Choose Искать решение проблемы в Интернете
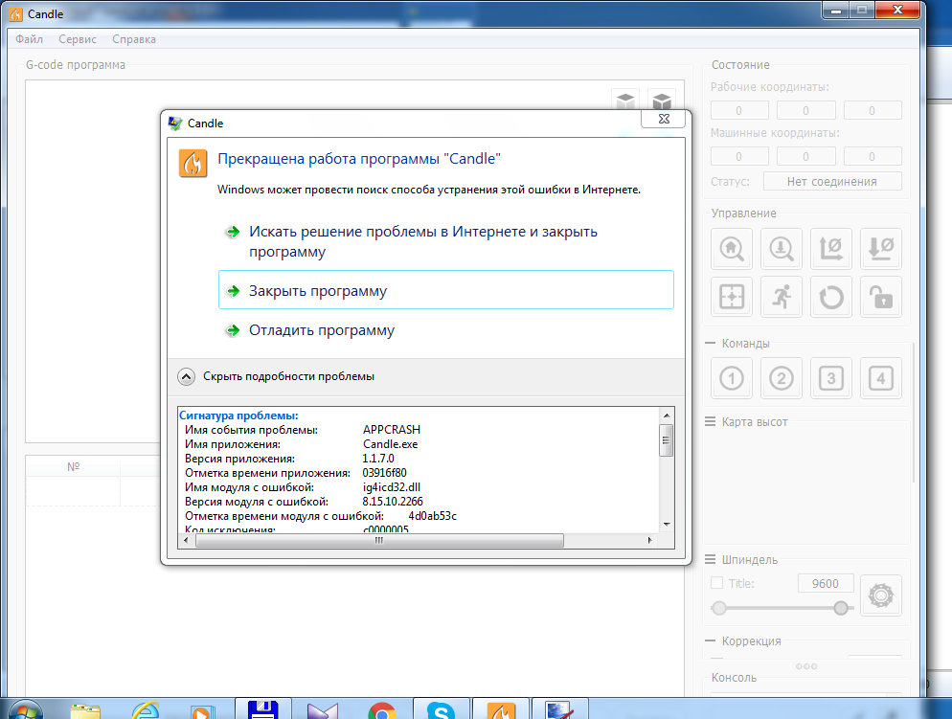The width and height of the screenshot is (952, 719). click(445, 241)
